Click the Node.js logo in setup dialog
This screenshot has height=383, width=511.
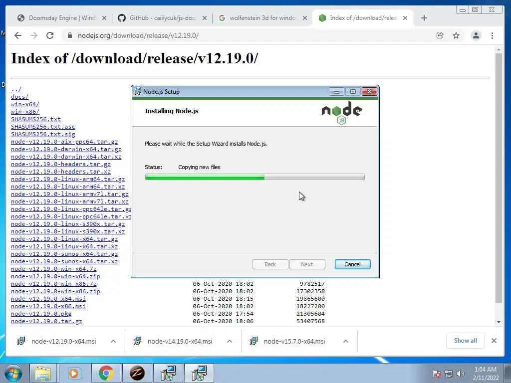coord(341,113)
